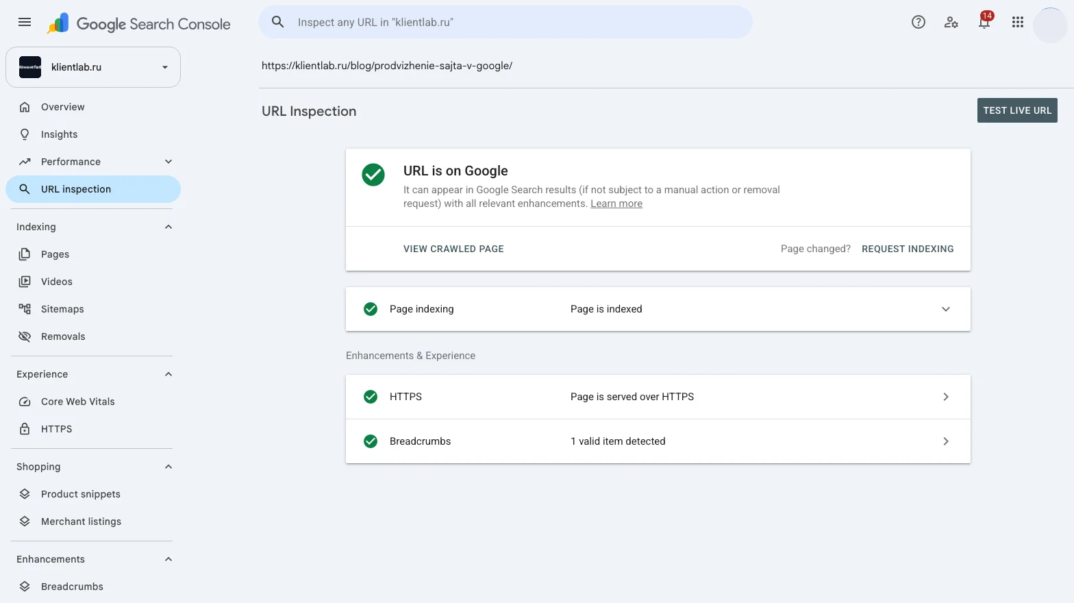Go to Insights page
This screenshot has width=1074, height=603.
(93, 134)
